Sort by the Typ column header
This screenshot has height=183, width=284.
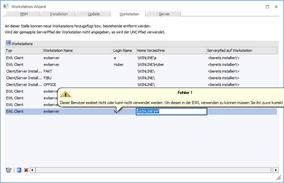(x=23, y=51)
